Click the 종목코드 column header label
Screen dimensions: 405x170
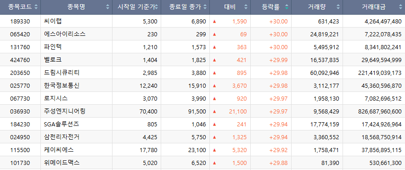tap(20, 7)
